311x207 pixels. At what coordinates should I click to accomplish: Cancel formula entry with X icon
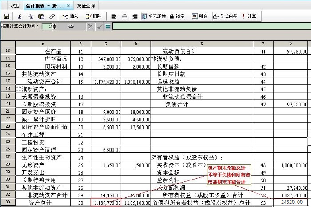[91, 27]
